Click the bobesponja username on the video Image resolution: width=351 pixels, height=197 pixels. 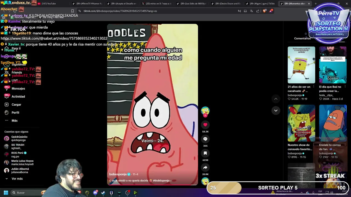click(x=118, y=174)
